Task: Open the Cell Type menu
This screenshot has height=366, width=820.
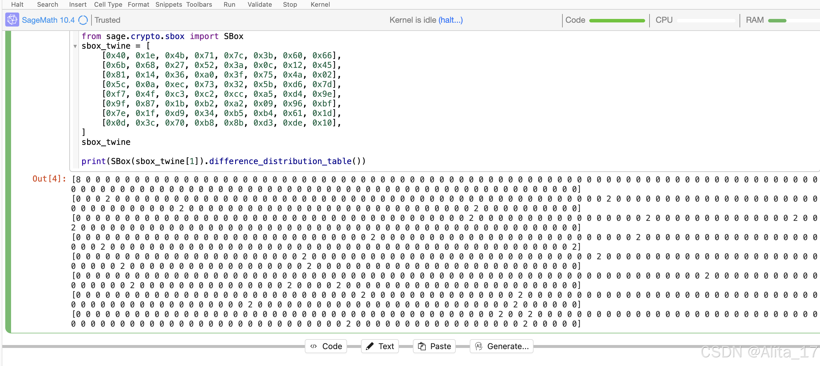Action: pos(108,4)
